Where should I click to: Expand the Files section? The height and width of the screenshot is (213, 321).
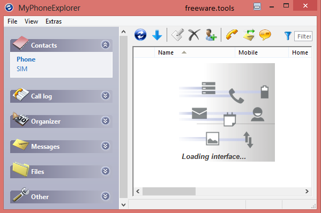pos(105,171)
